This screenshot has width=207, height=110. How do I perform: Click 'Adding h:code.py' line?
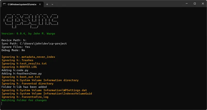coord(15,70)
